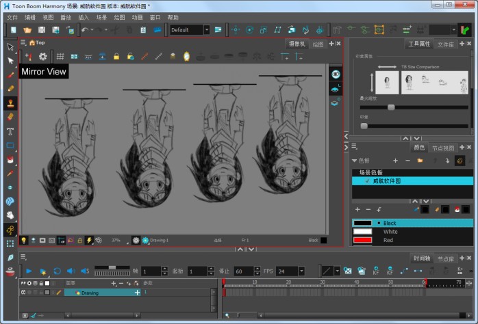
Task: Click the frame 30 mark on timeline ruler
Action: [x=323, y=282]
